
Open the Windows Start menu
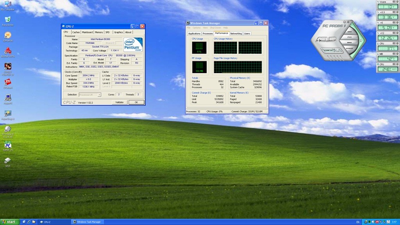[9, 222]
